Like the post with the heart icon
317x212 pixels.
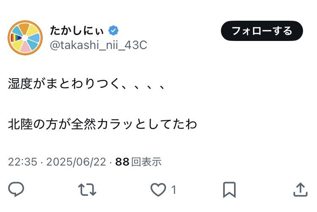pos(158,190)
